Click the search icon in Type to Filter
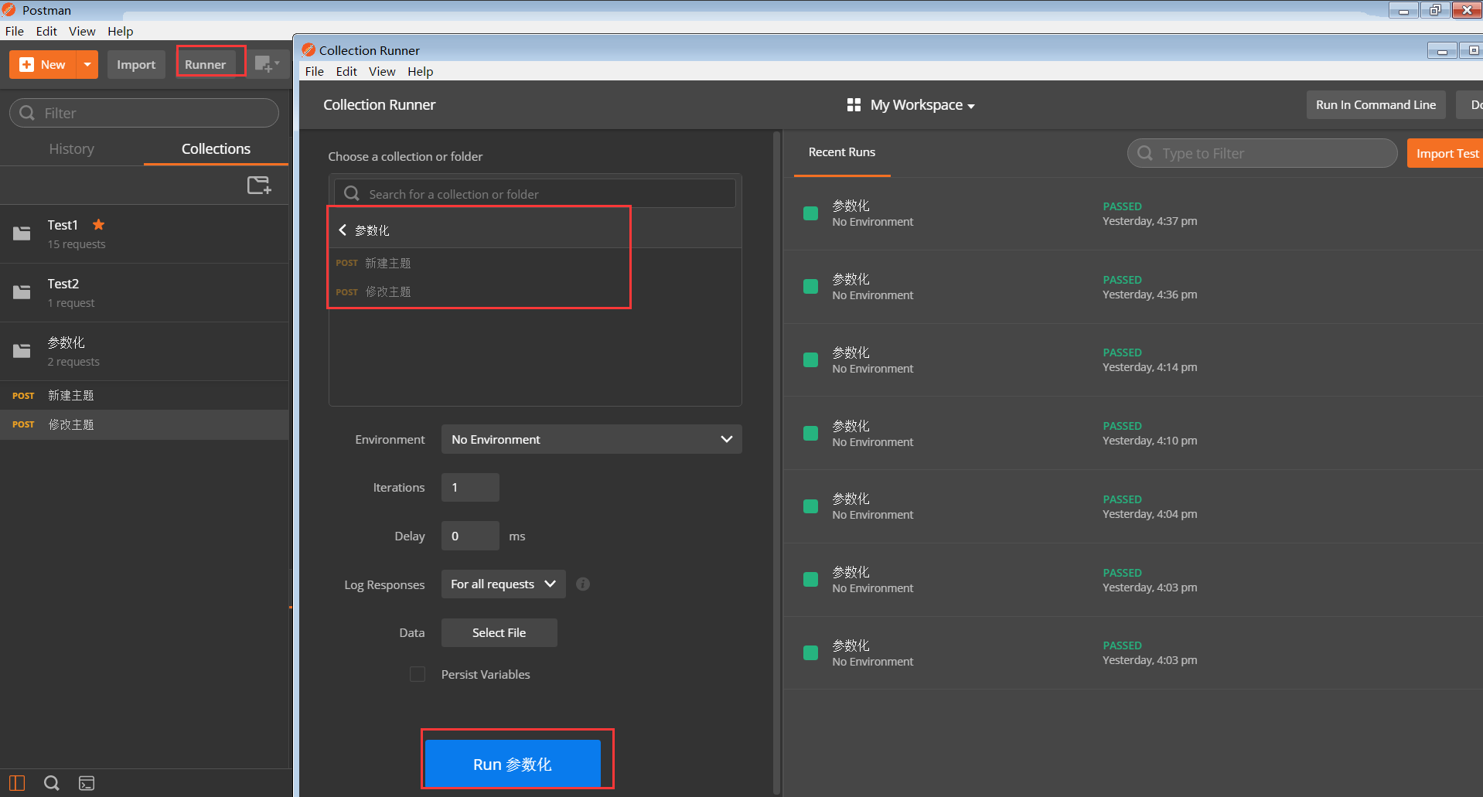This screenshot has height=797, width=1483. click(1145, 153)
